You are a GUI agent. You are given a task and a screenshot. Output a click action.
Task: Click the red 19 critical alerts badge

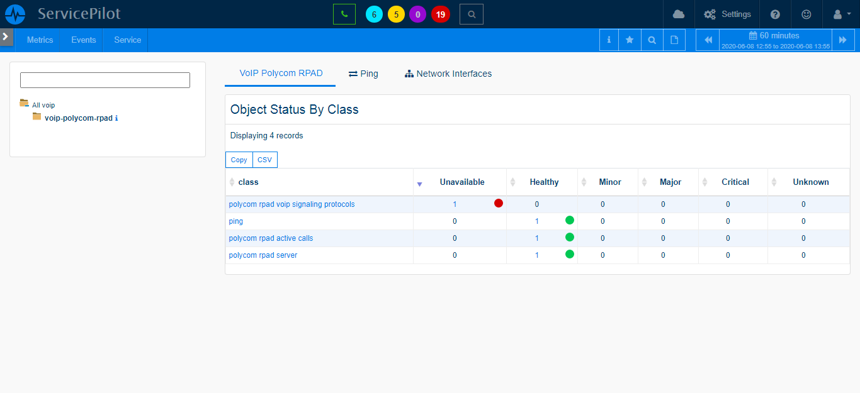coord(441,14)
